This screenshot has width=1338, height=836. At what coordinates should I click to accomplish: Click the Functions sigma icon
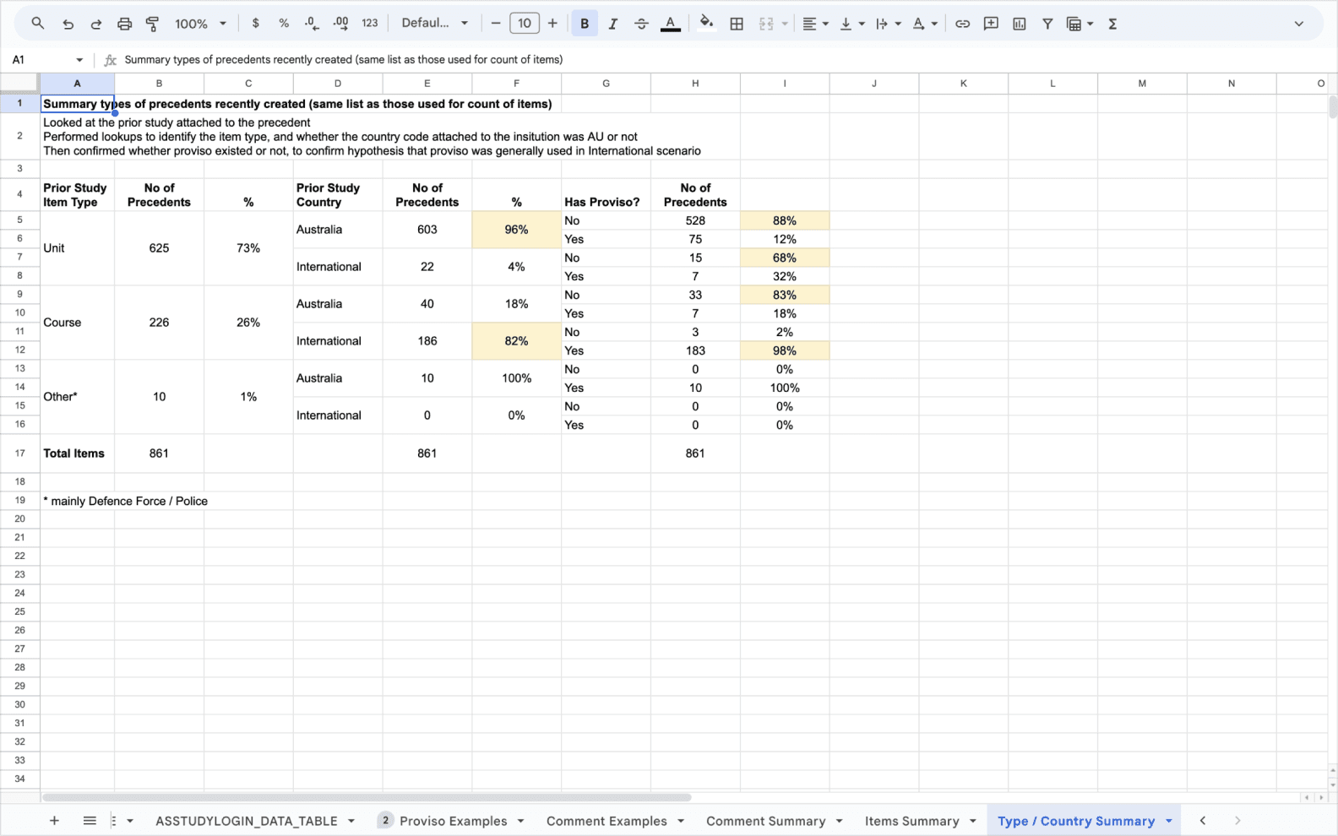point(1112,24)
